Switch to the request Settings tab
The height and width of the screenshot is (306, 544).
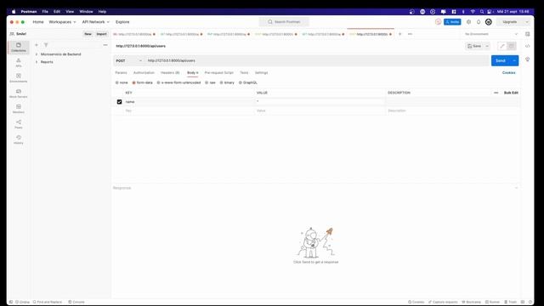point(261,73)
